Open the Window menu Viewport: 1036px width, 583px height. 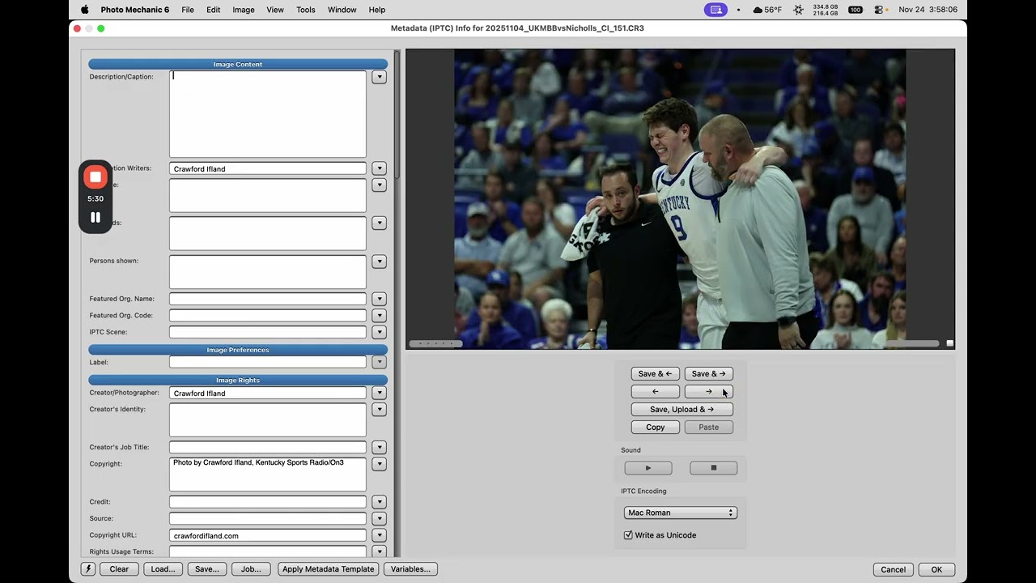pos(342,10)
